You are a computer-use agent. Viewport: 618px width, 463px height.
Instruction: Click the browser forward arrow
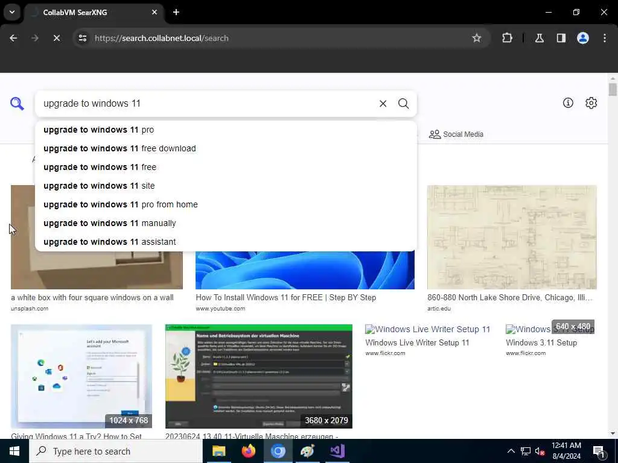coord(34,38)
